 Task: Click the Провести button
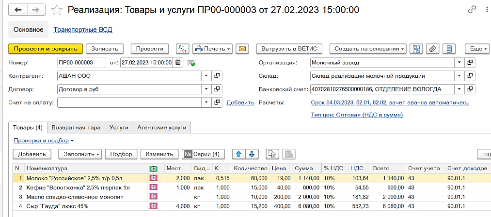point(150,49)
